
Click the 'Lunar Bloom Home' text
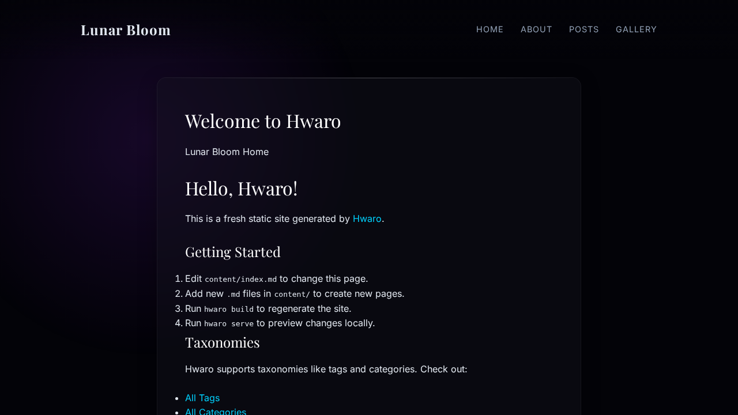coord(227,152)
